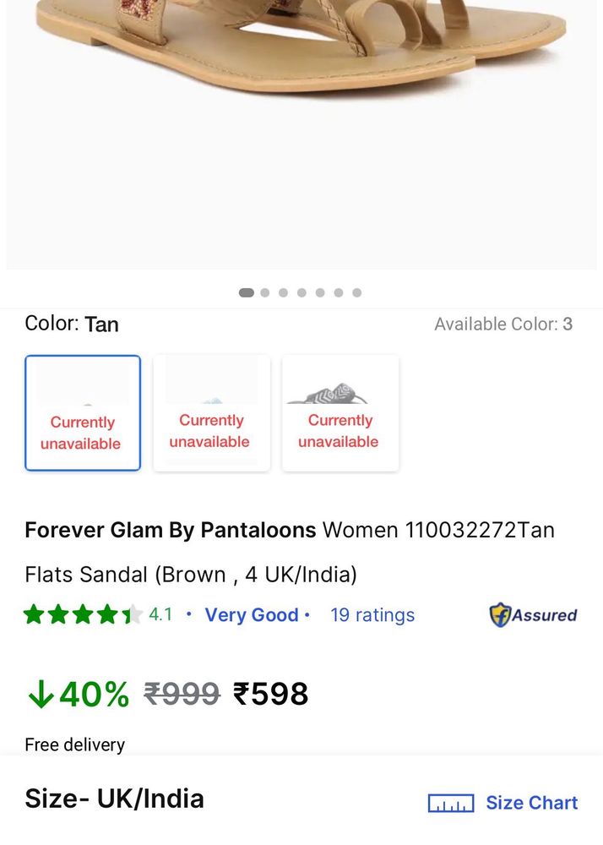Click the ₹598 discounted price

[270, 694]
